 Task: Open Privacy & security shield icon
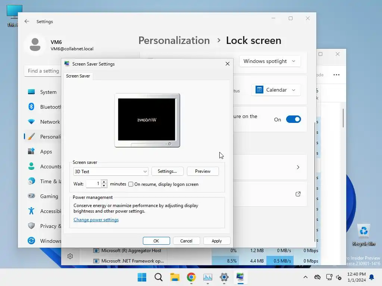coord(31,226)
